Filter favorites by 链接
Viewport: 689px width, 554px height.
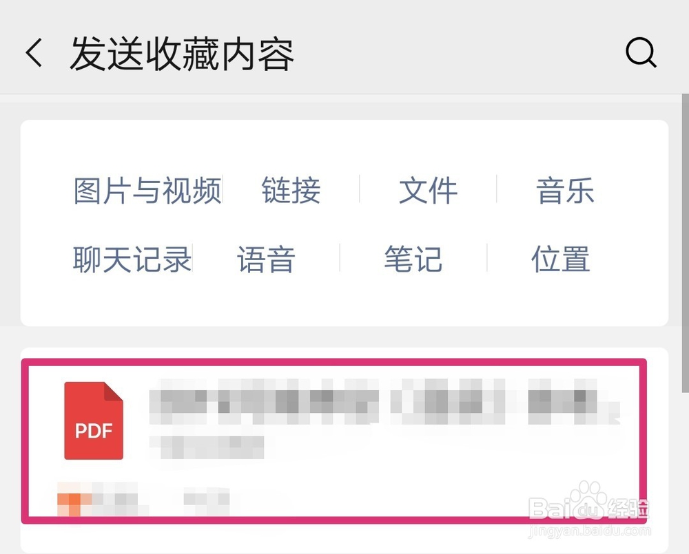click(x=291, y=191)
